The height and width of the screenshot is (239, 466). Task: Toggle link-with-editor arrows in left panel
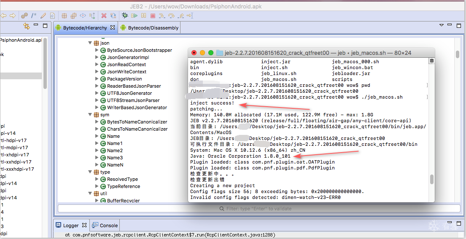tap(27, 26)
